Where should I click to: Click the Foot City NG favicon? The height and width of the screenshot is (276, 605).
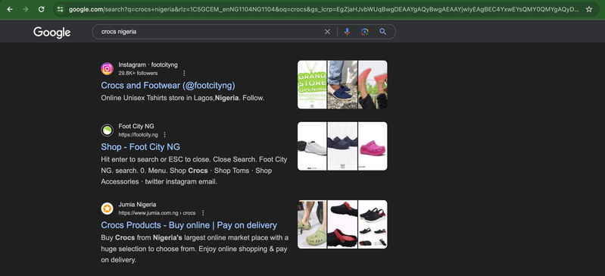tap(108, 130)
